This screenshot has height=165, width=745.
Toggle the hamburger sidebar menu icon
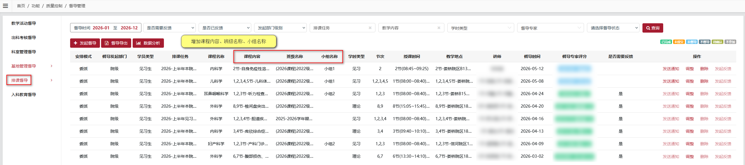(x=5, y=6)
